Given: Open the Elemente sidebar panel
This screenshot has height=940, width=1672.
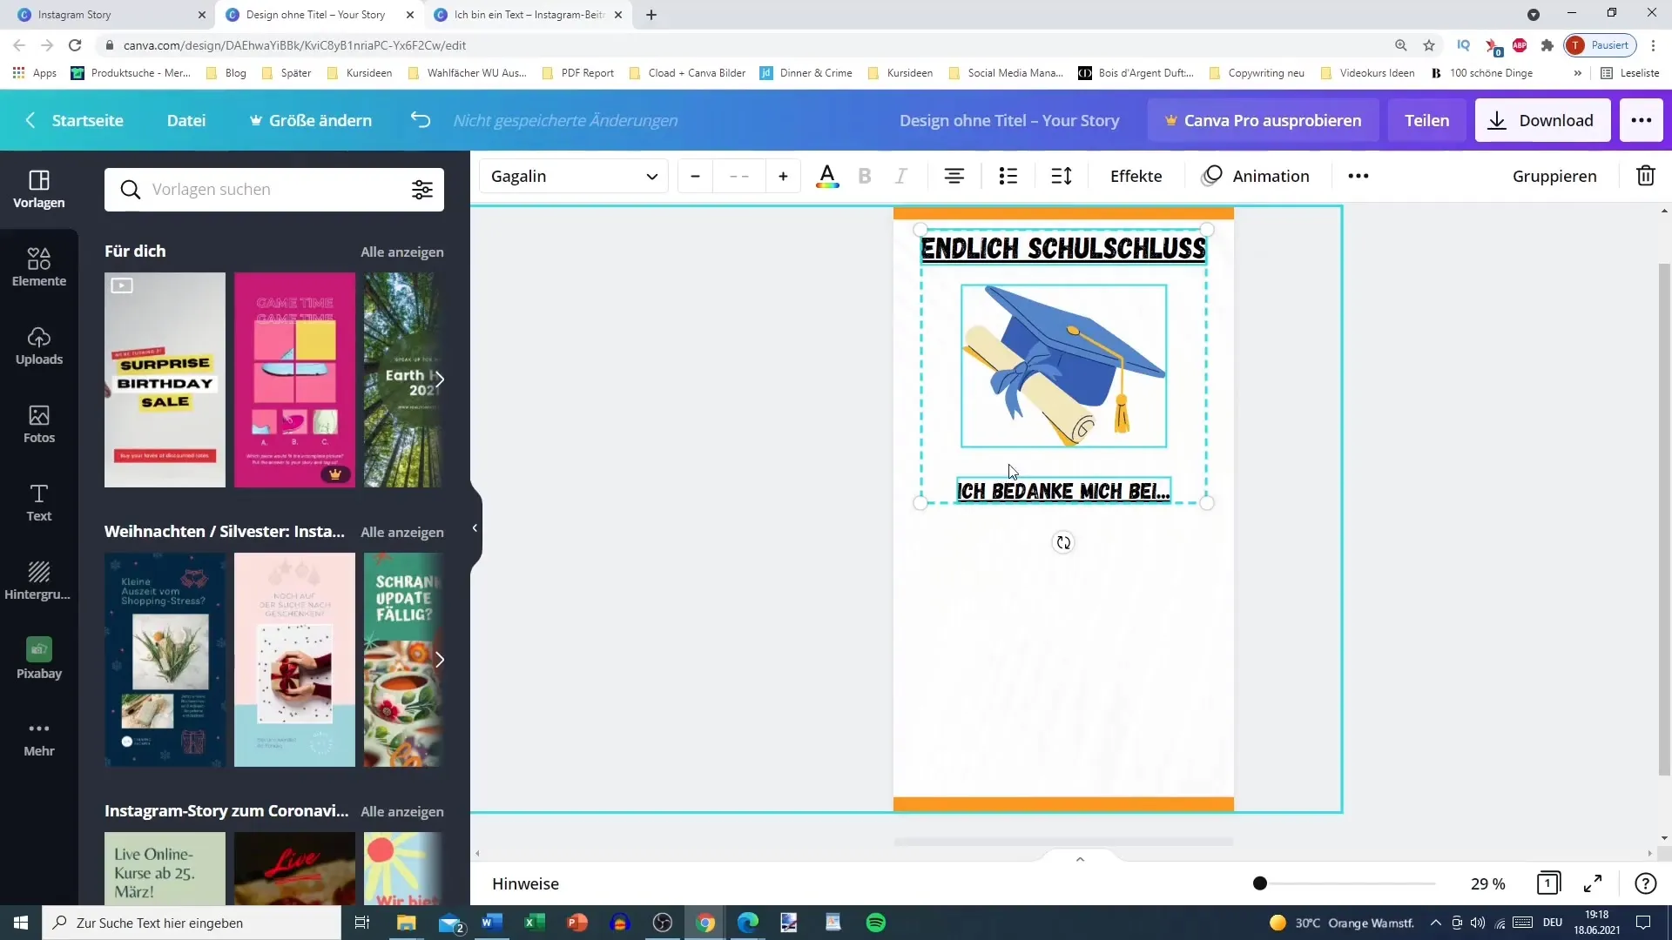Looking at the screenshot, I should 39,267.
